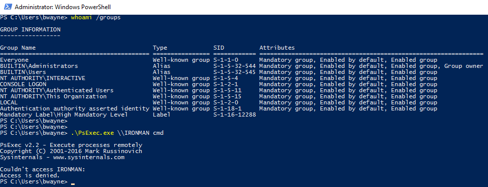Click the S-1-16-12288 SID value

coord(235,115)
